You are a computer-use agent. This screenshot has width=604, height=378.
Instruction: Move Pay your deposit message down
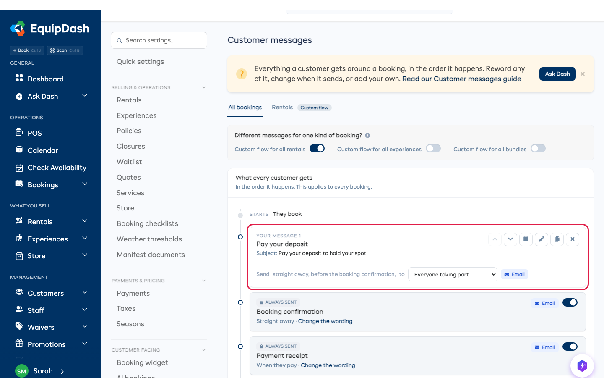pyautogui.click(x=510, y=239)
